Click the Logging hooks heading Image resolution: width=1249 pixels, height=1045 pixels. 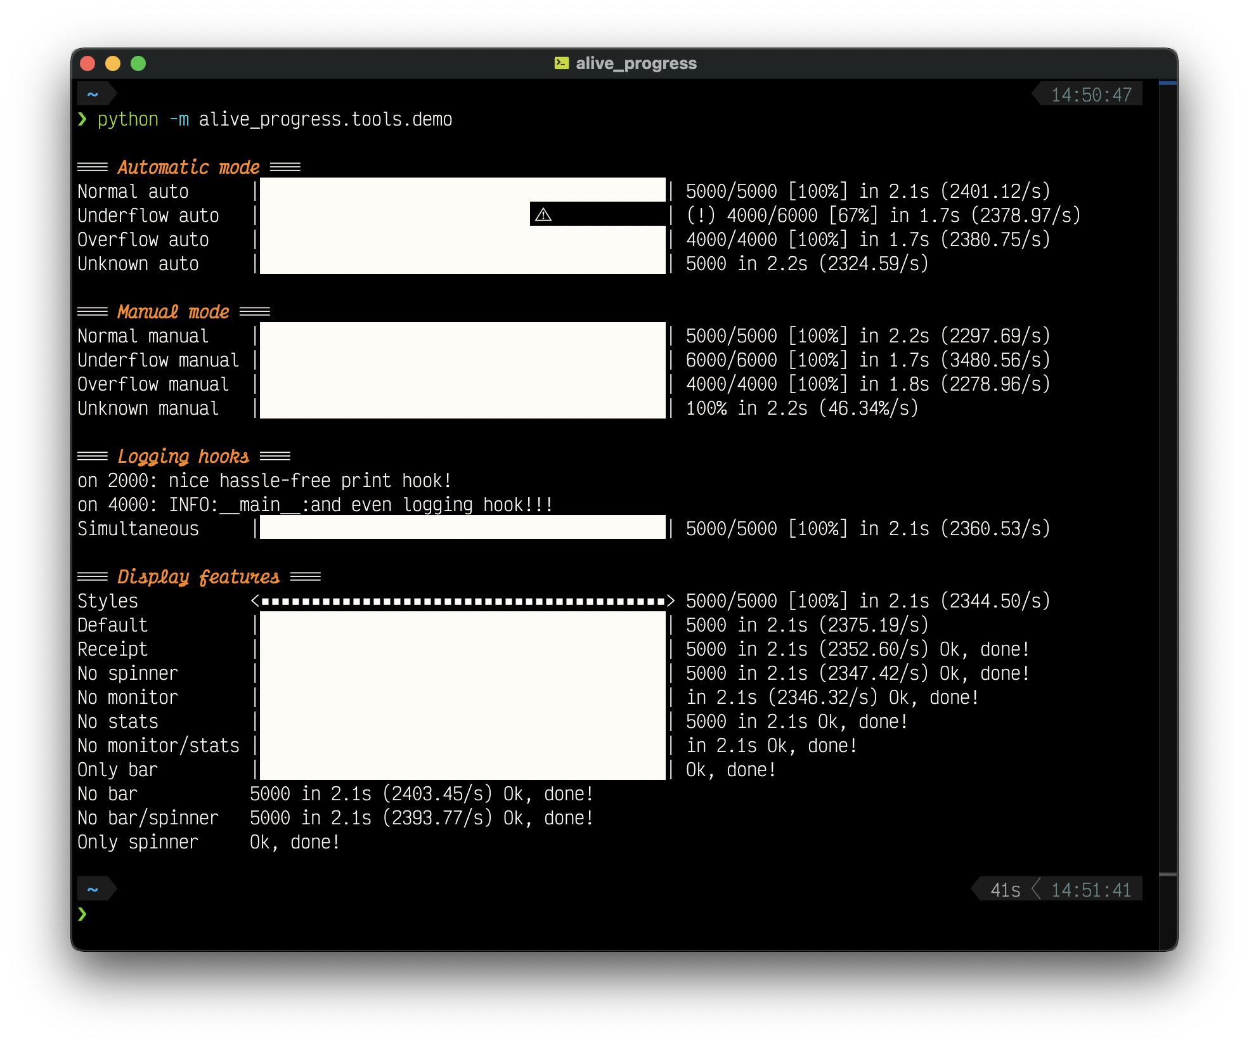183,456
